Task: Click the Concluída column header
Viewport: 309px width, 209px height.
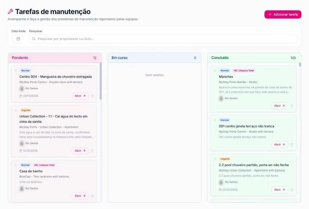Action: pyautogui.click(x=254, y=58)
